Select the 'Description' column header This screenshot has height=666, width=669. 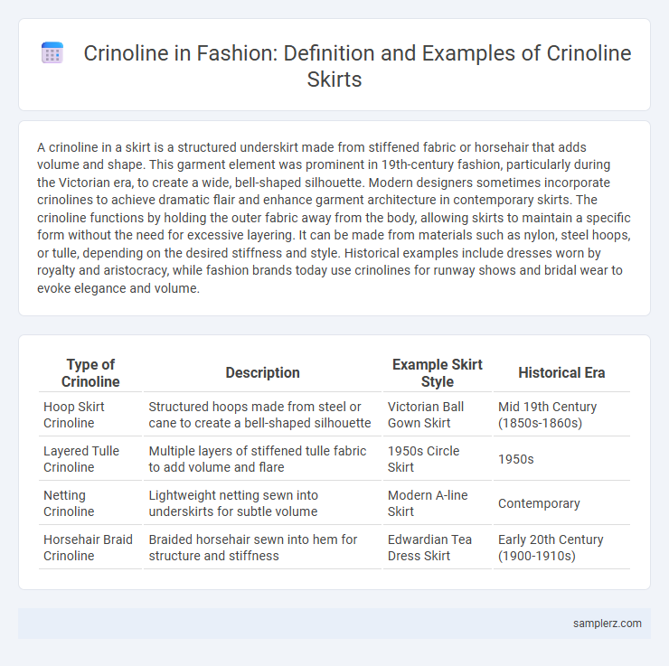click(262, 373)
